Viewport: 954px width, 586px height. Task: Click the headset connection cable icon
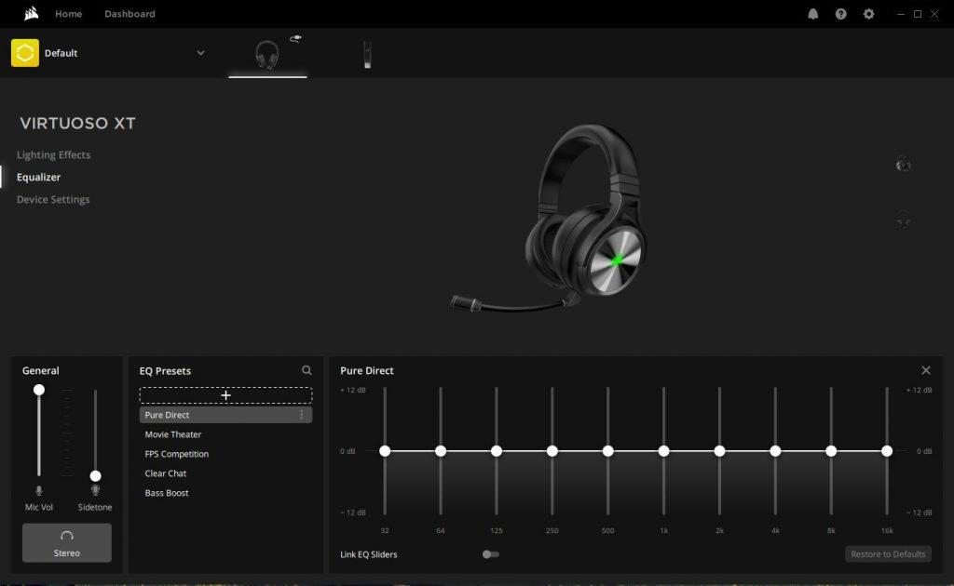click(x=295, y=39)
